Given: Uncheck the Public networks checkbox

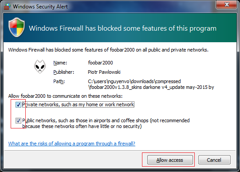Looking at the screenshot, I should click(18, 120).
